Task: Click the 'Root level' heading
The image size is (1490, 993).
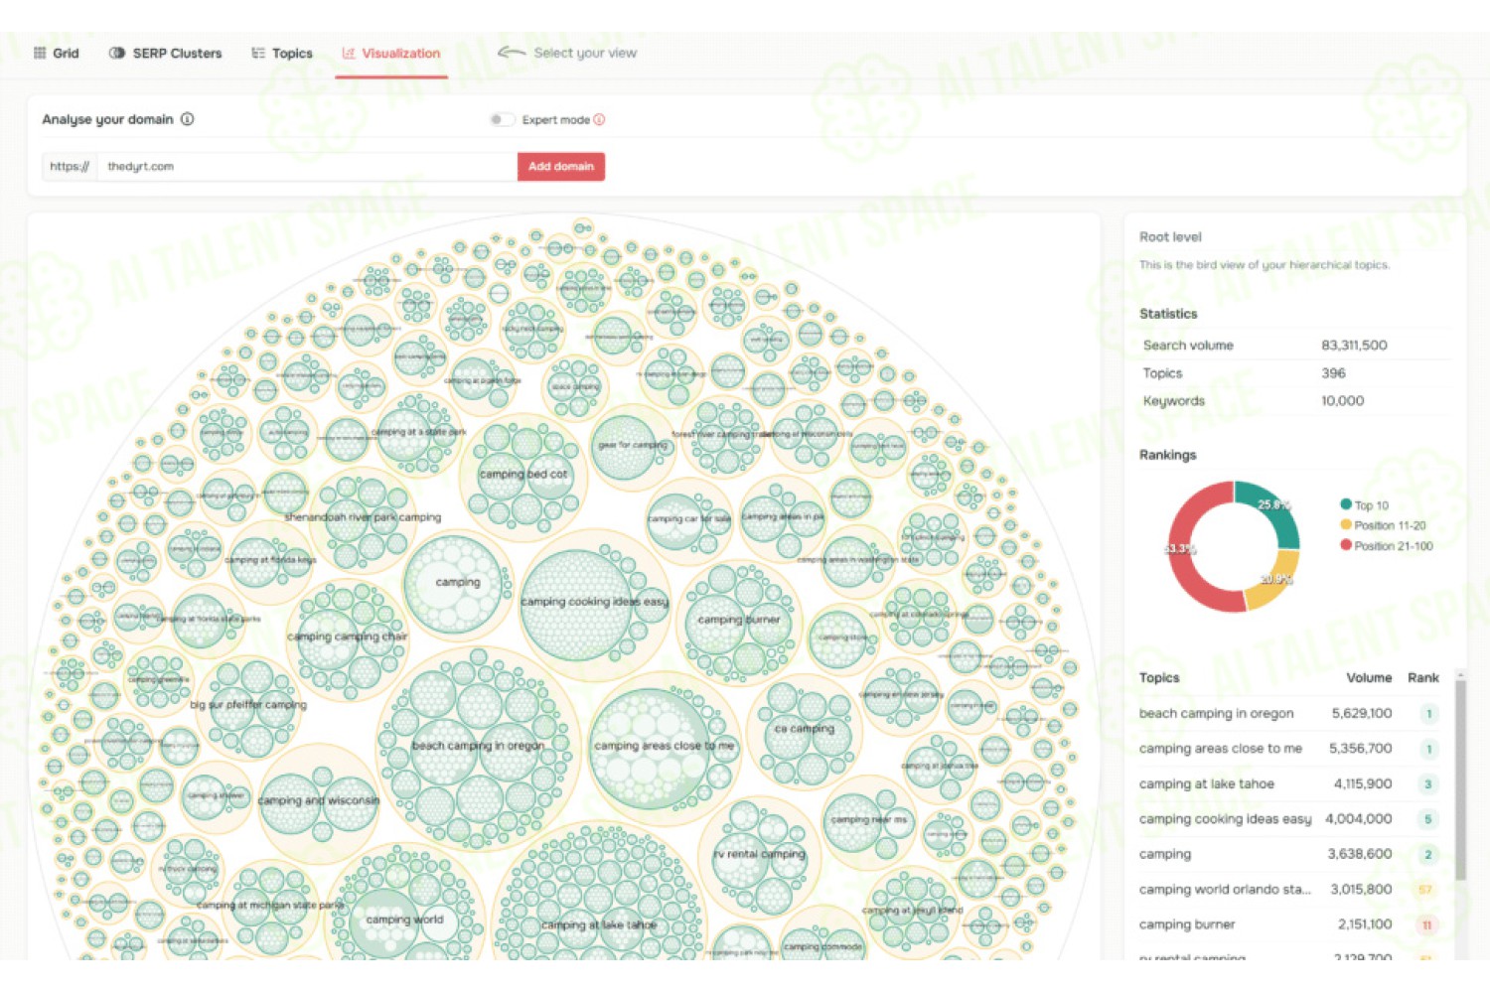Action: pos(1170,237)
